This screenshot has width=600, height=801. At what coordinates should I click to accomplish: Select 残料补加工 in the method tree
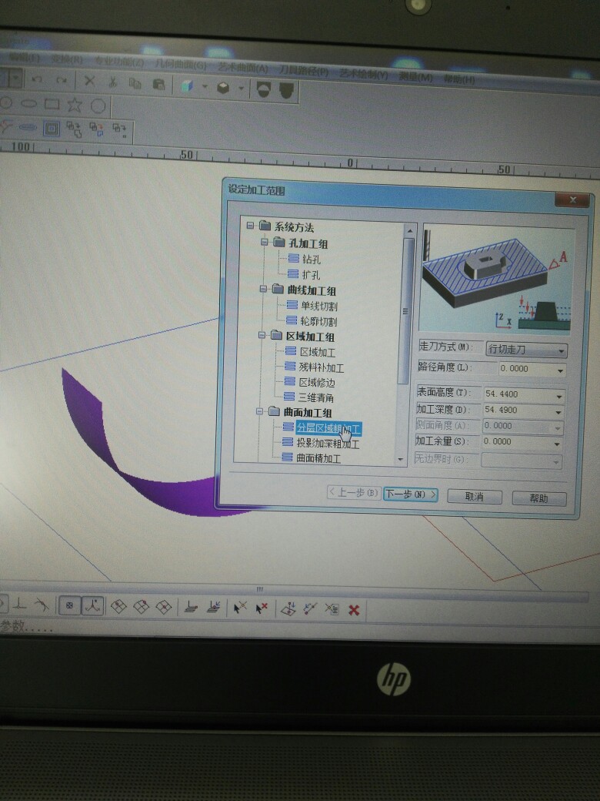point(322,367)
